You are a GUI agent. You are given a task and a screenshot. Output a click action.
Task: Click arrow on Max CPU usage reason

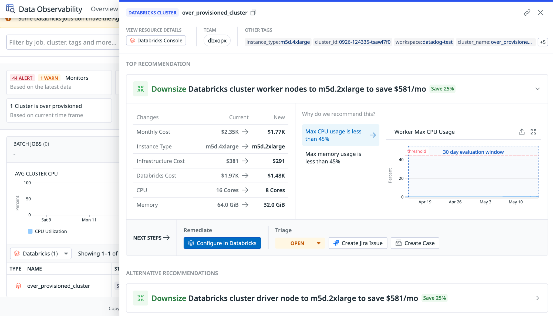pos(373,135)
